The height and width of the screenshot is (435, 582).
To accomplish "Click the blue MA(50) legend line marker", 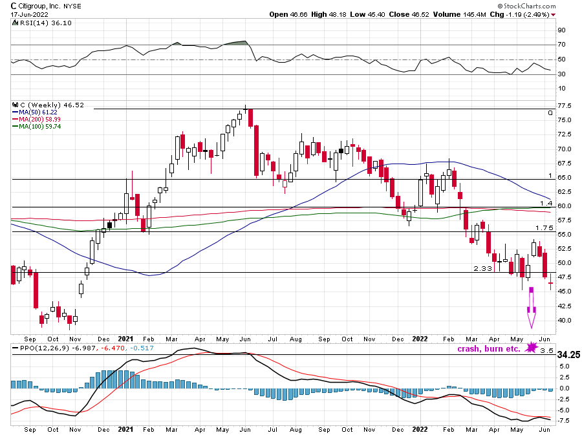I will pos(16,112).
